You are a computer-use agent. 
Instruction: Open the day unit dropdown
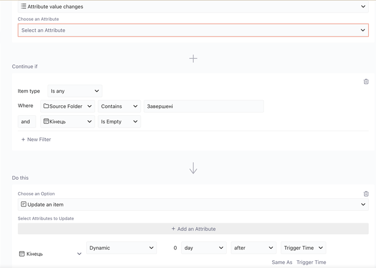pos(203,248)
